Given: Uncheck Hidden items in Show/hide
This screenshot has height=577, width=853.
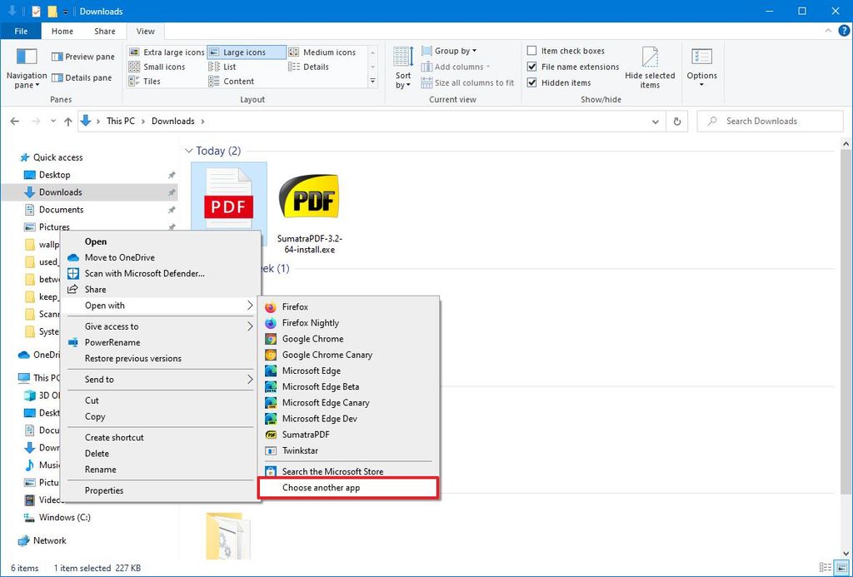Looking at the screenshot, I should [531, 82].
